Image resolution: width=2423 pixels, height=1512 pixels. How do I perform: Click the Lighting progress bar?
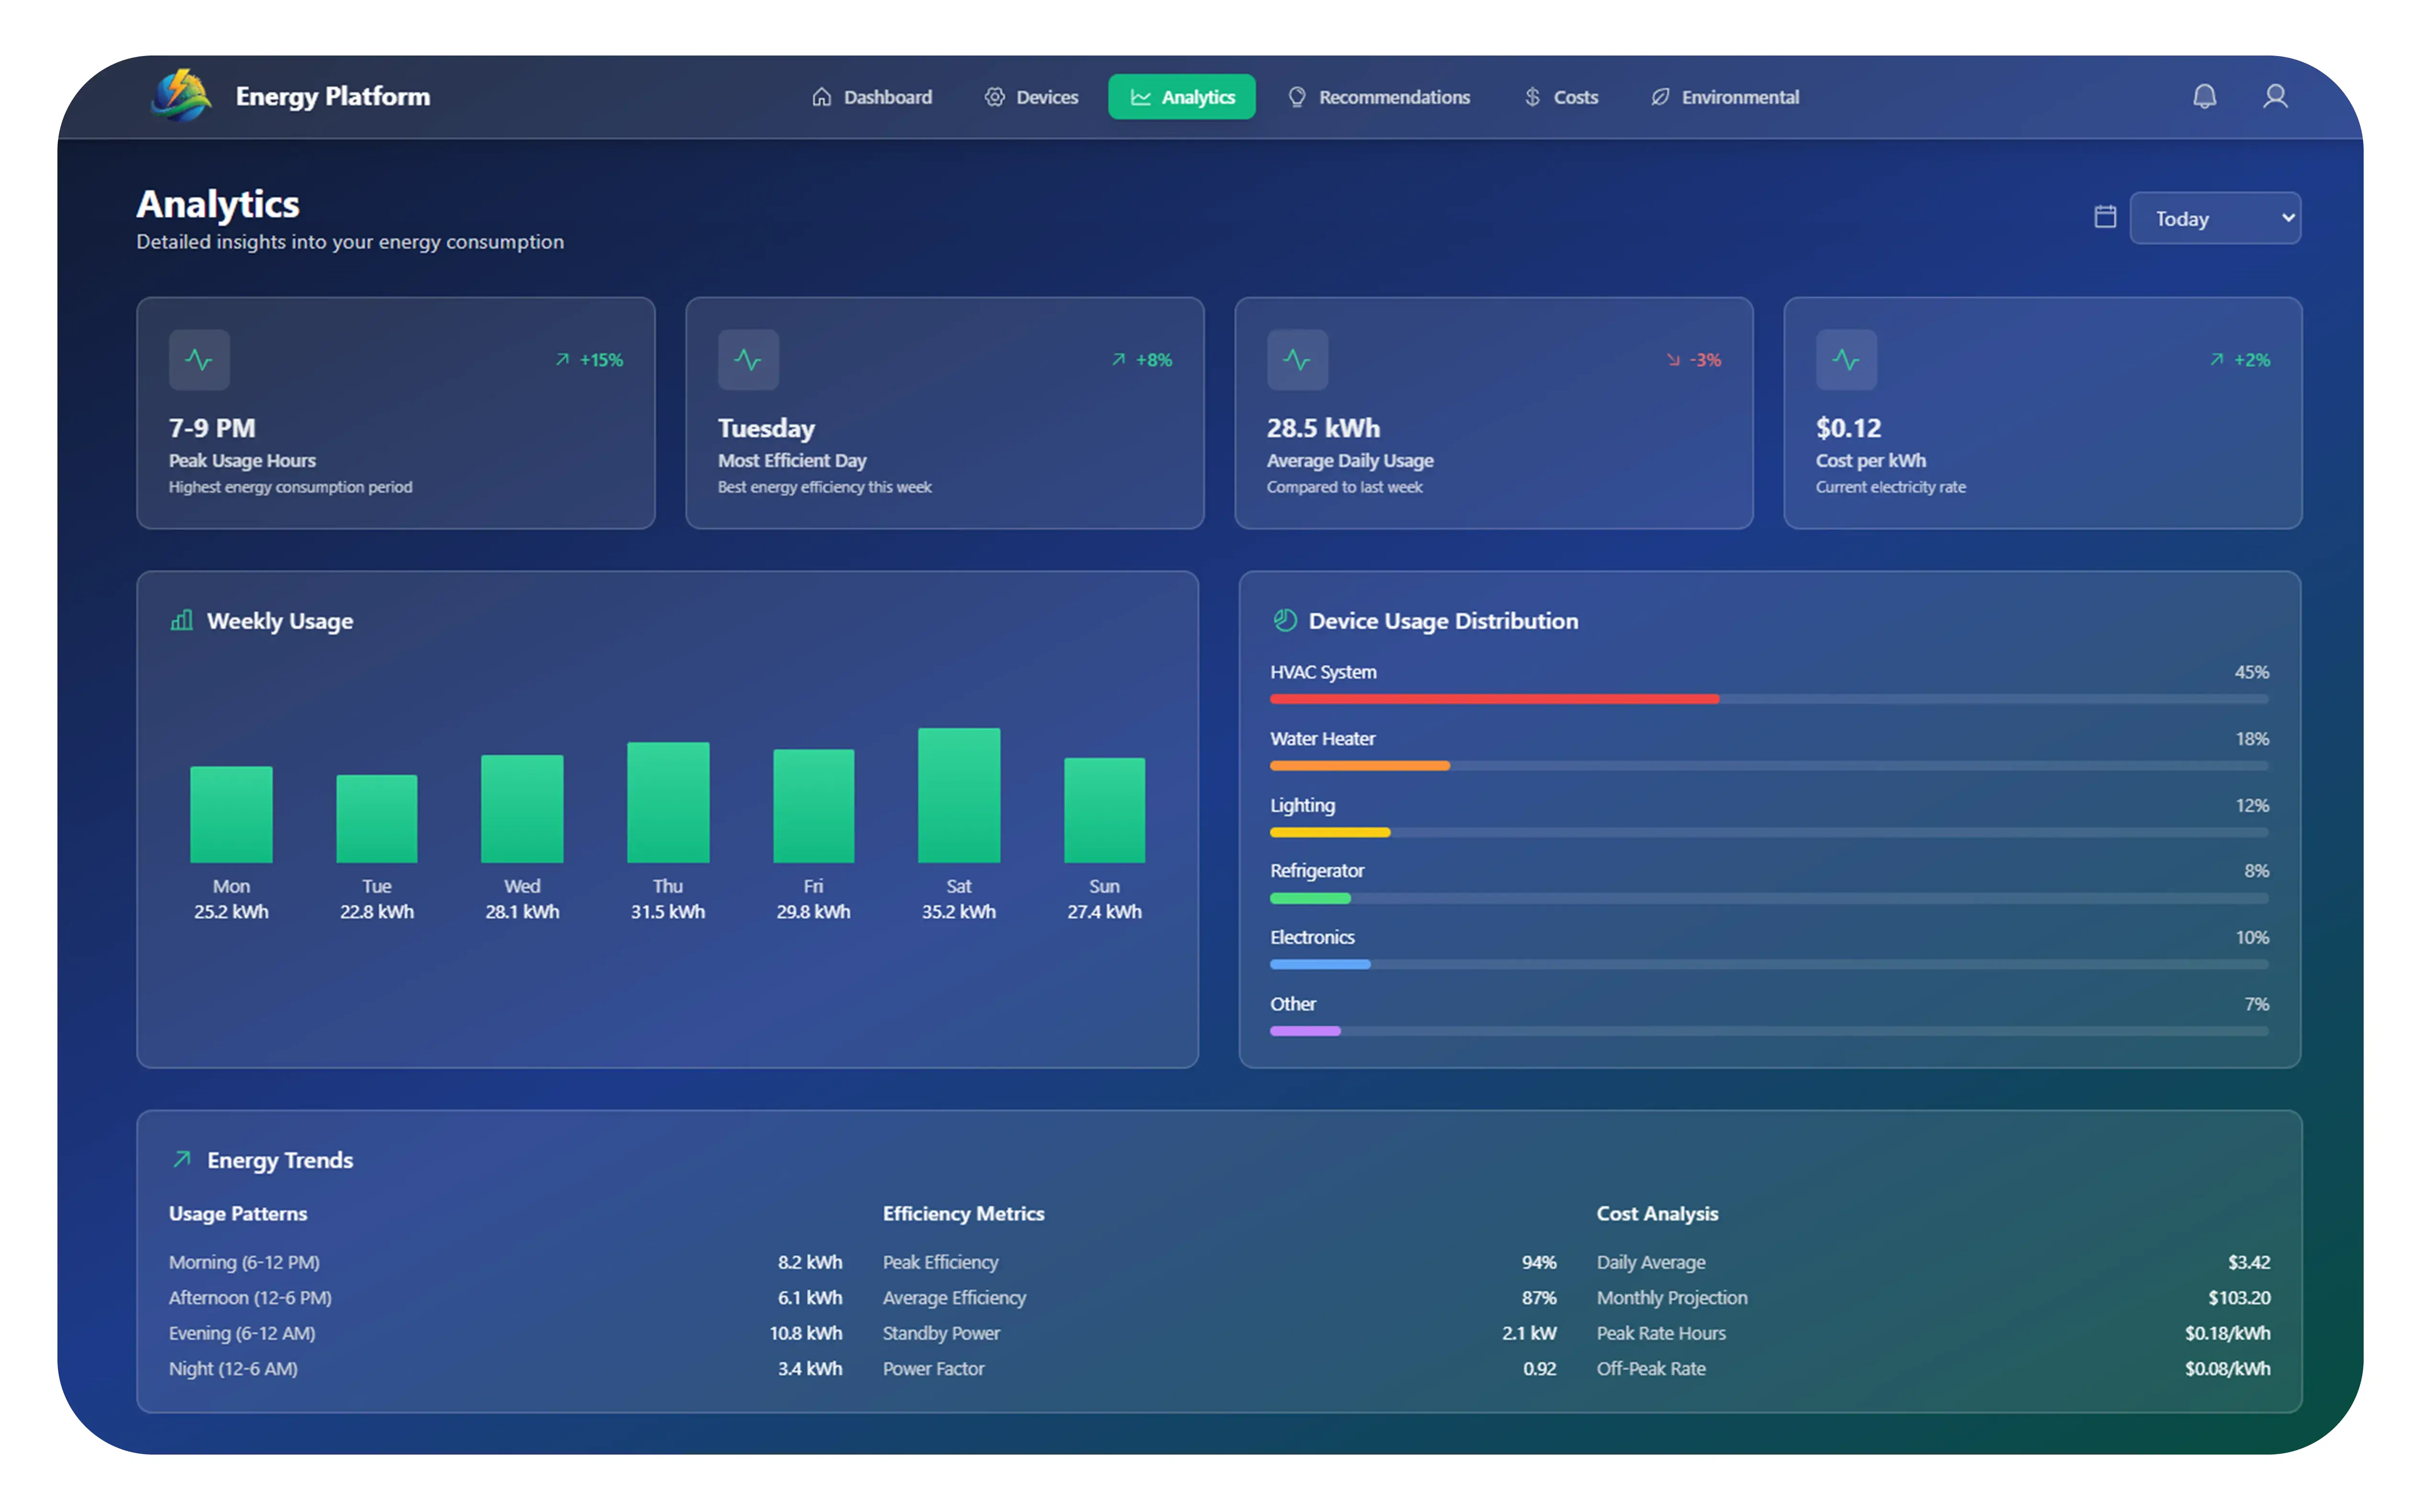[x=1768, y=832]
